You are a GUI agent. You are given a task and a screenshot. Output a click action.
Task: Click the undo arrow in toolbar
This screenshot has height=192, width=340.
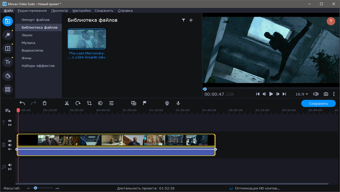point(22,103)
